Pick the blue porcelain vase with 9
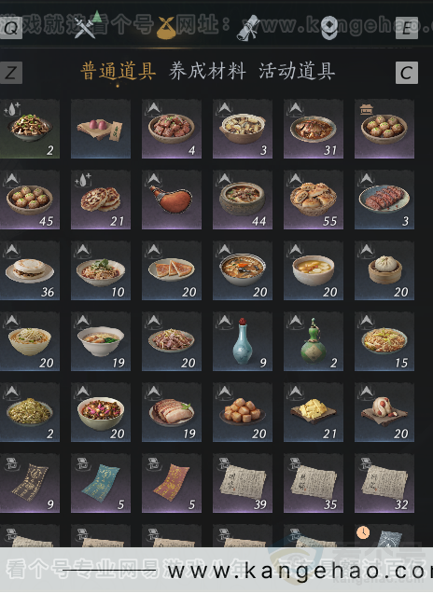 click(243, 341)
